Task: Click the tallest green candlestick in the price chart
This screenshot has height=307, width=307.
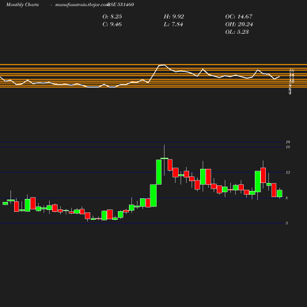Action: [x=159, y=172]
